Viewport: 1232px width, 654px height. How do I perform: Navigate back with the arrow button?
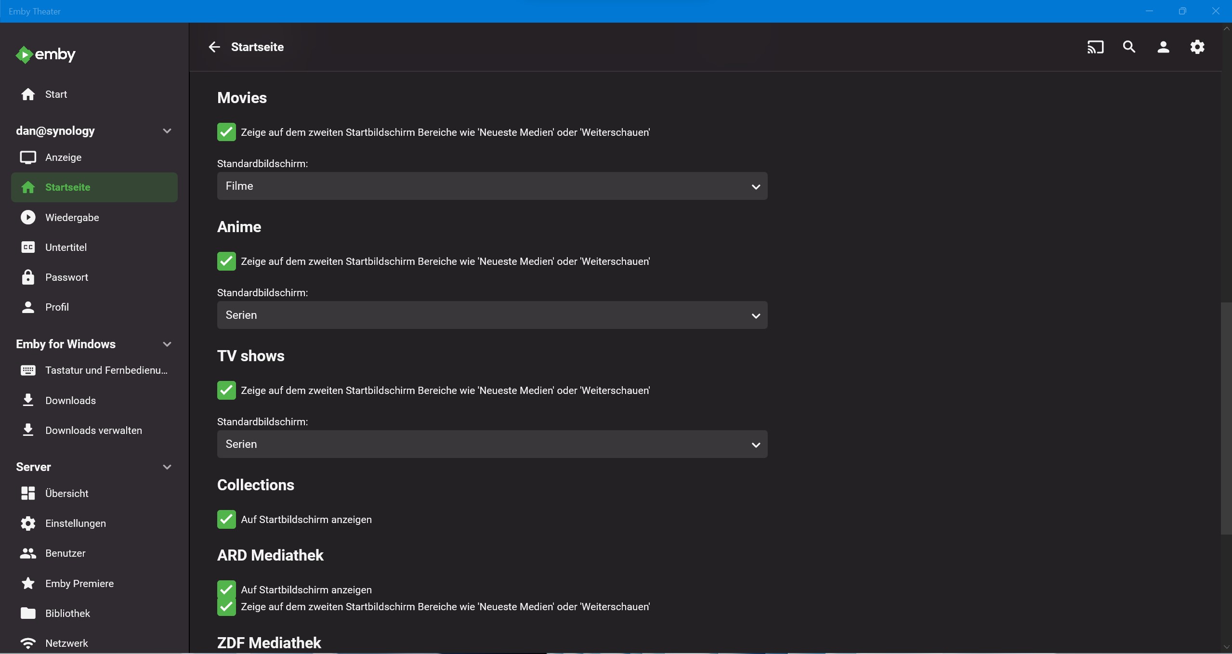point(213,47)
